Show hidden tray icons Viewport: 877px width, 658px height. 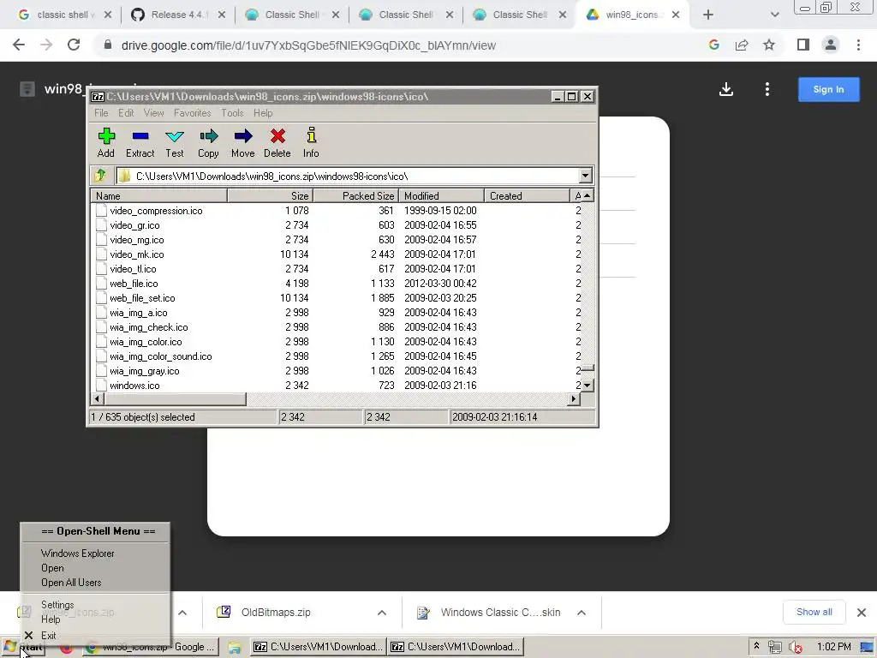click(756, 646)
